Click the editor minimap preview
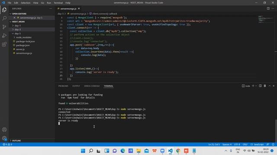The width and height of the screenshot is (277, 155). point(265,19)
